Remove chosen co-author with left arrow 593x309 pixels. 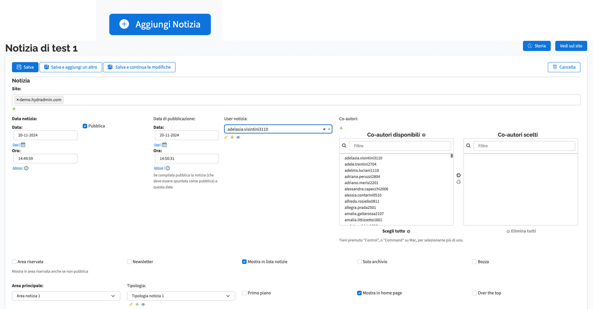coord(458,182)
